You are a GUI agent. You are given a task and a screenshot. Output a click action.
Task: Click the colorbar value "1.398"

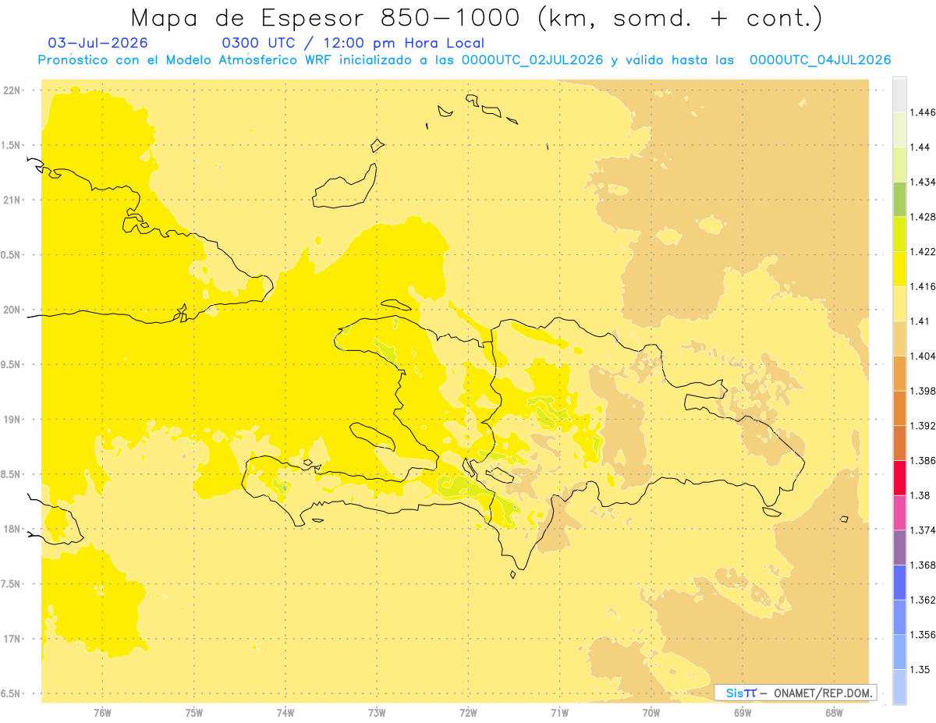coord(923,391)
